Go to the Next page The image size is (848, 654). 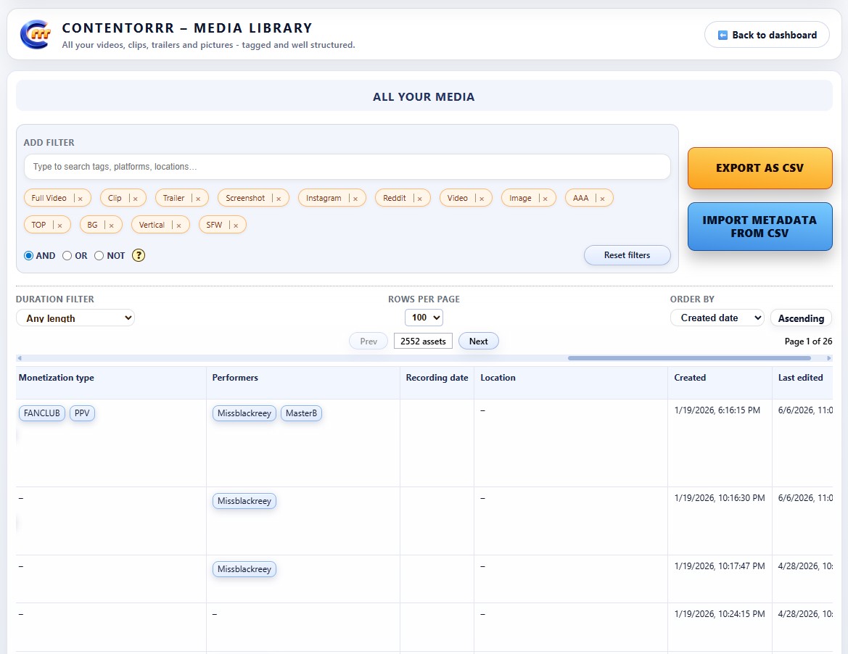click(x=479, y=341)
